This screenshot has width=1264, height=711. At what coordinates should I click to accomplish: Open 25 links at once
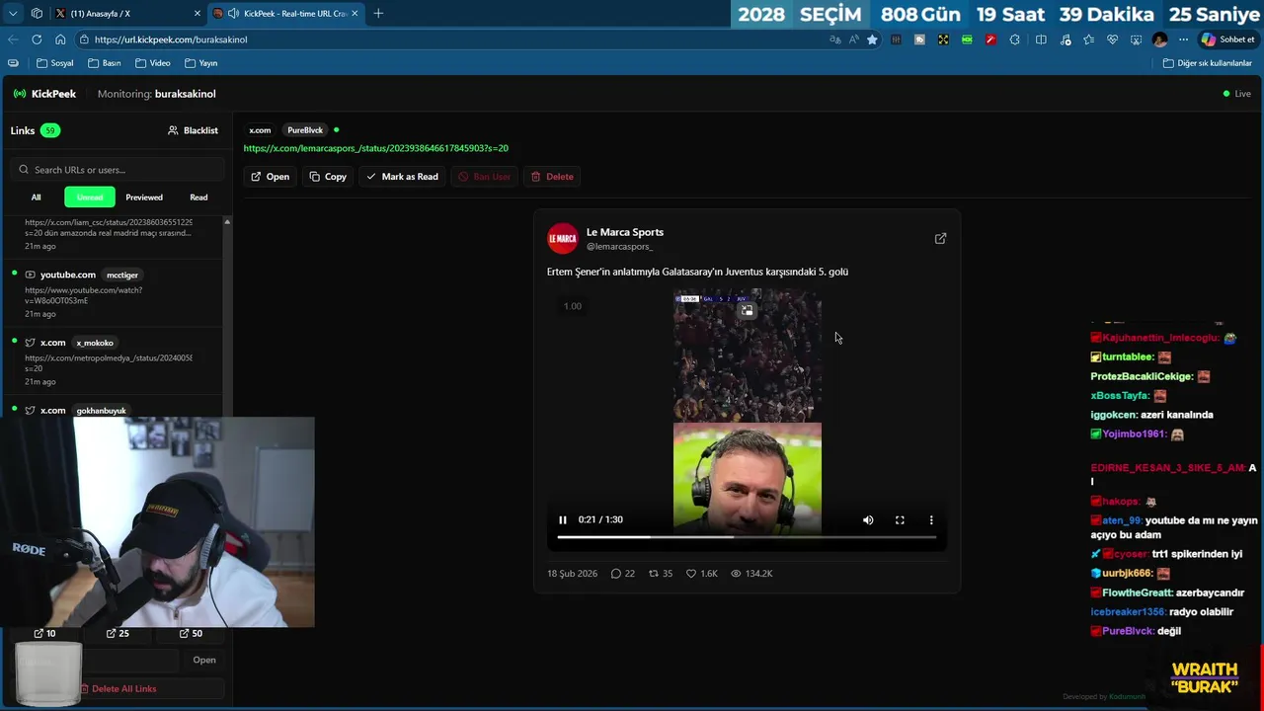pos(118,633)
